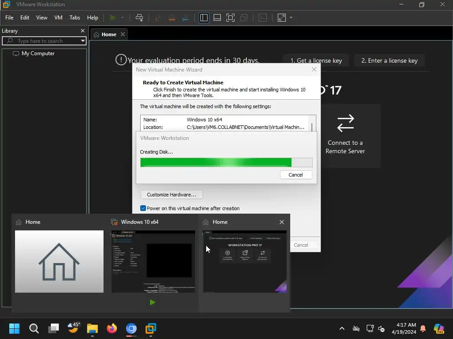
Task: Click the evaluation warning exclamation icon
Action: pos(121,60)
